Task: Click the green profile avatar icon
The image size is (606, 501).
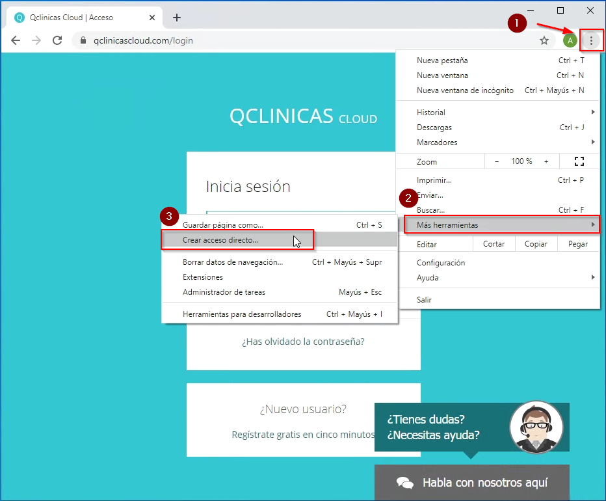Action: coord(570,40)
